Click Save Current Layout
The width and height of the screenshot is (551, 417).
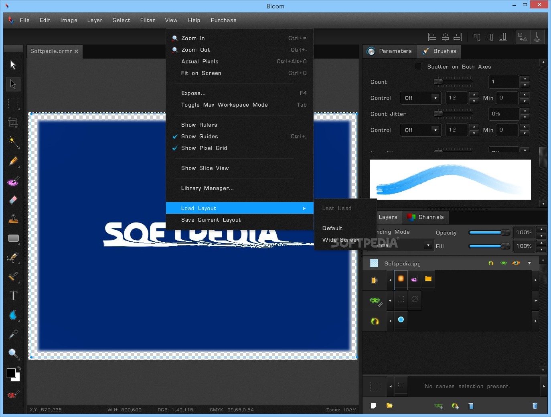coord(239,220)
